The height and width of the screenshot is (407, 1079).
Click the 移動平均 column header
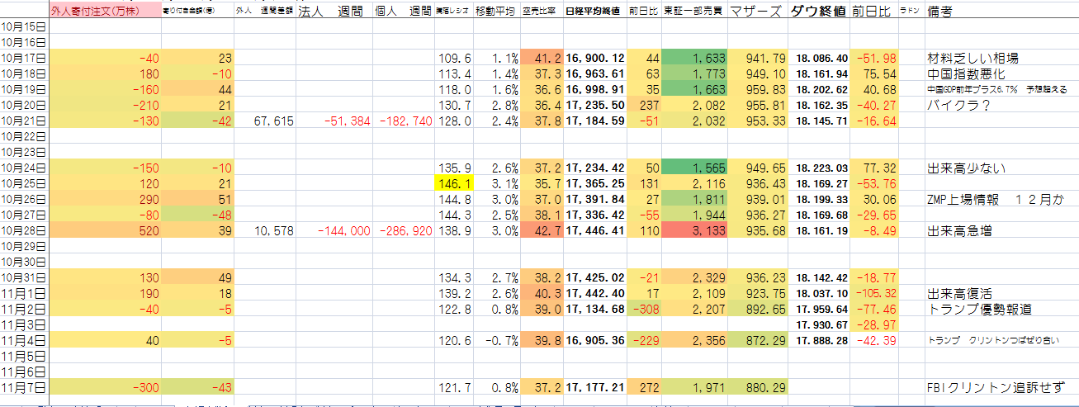point(496,12)
